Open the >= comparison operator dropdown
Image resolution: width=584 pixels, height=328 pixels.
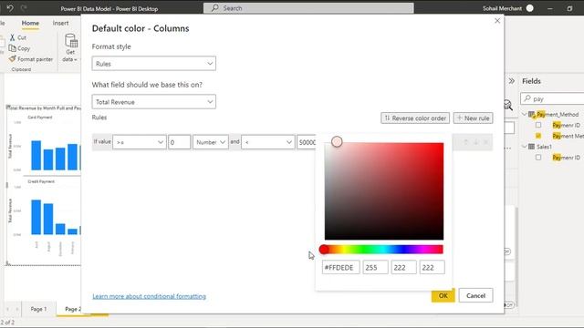140,142
